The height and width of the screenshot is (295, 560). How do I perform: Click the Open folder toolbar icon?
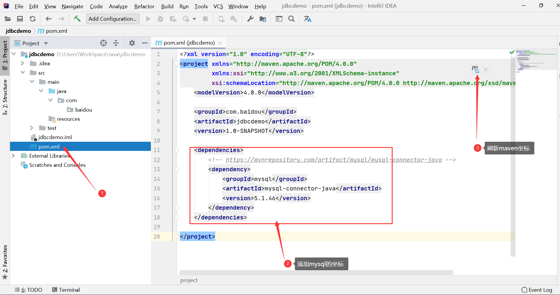(8, 19)
